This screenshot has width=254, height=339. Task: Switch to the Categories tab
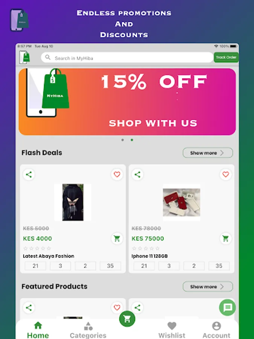click(88, 330)
